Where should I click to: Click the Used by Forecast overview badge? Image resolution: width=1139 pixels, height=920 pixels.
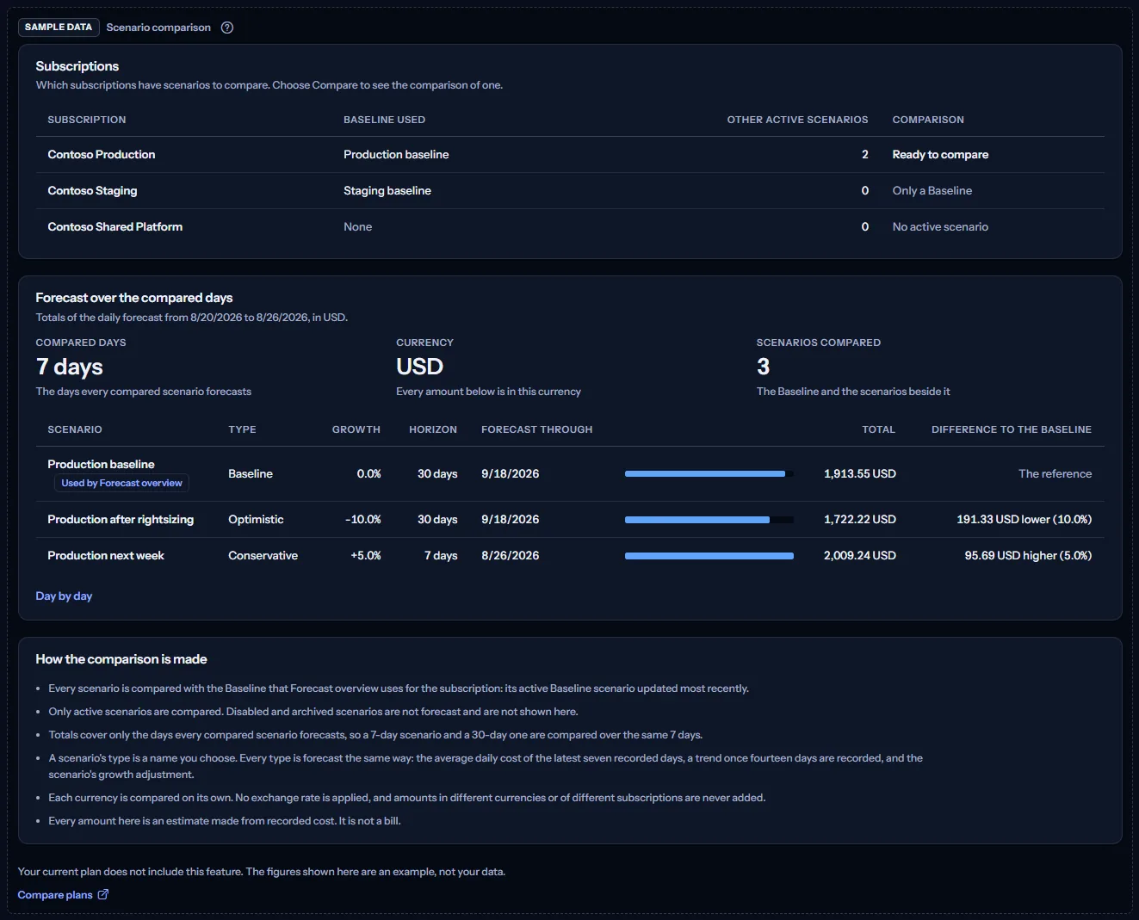pos(121,484)
